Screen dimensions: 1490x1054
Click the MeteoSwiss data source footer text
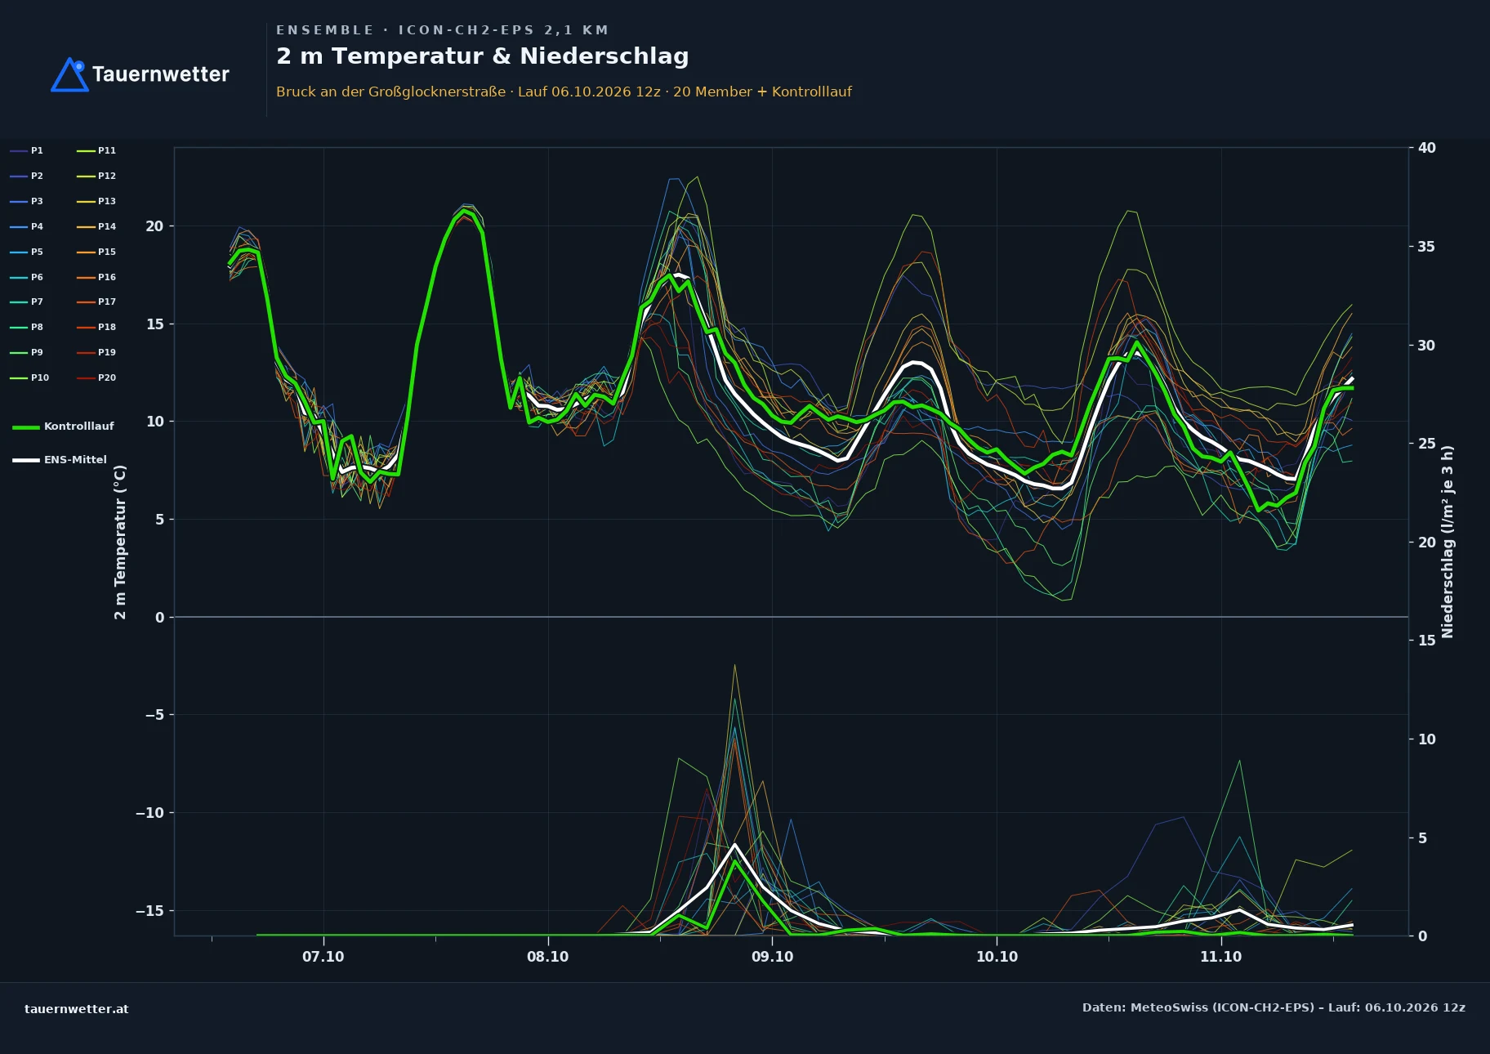point(1274,1007)
